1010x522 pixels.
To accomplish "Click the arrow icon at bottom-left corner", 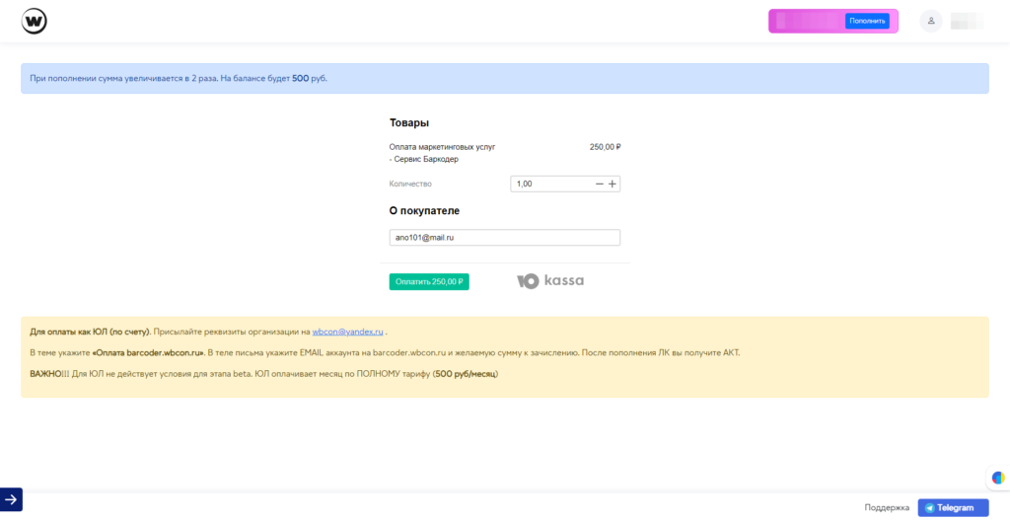I will (x=11, y=499).
